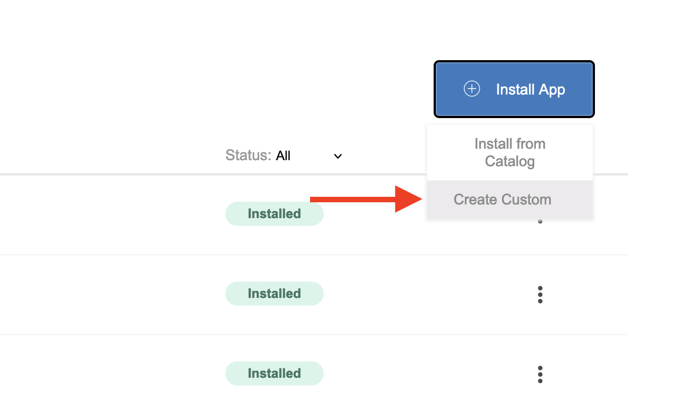Click the highlighted Create Custom option
689x398 pixels.
[502, 200]
